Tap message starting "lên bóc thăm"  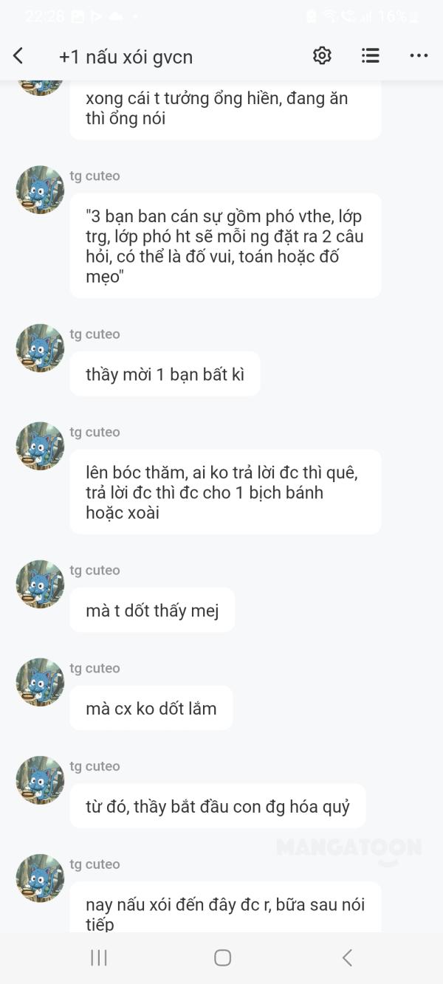(x=225, y=492)
